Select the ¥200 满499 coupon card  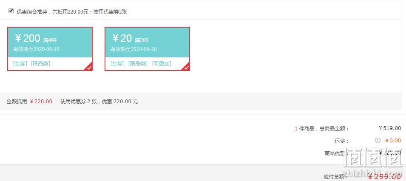(50, 49)
